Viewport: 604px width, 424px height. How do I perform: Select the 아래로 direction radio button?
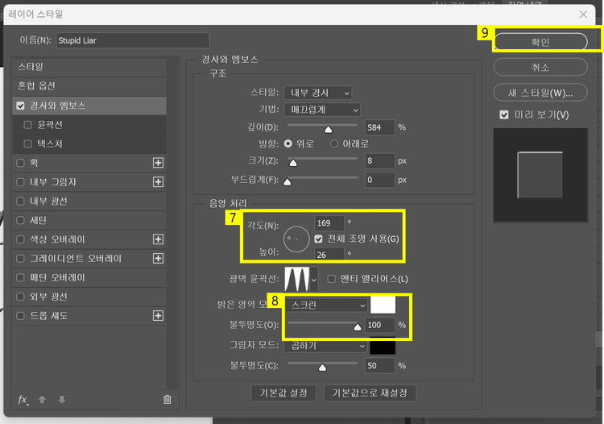(x=334, y=143)
